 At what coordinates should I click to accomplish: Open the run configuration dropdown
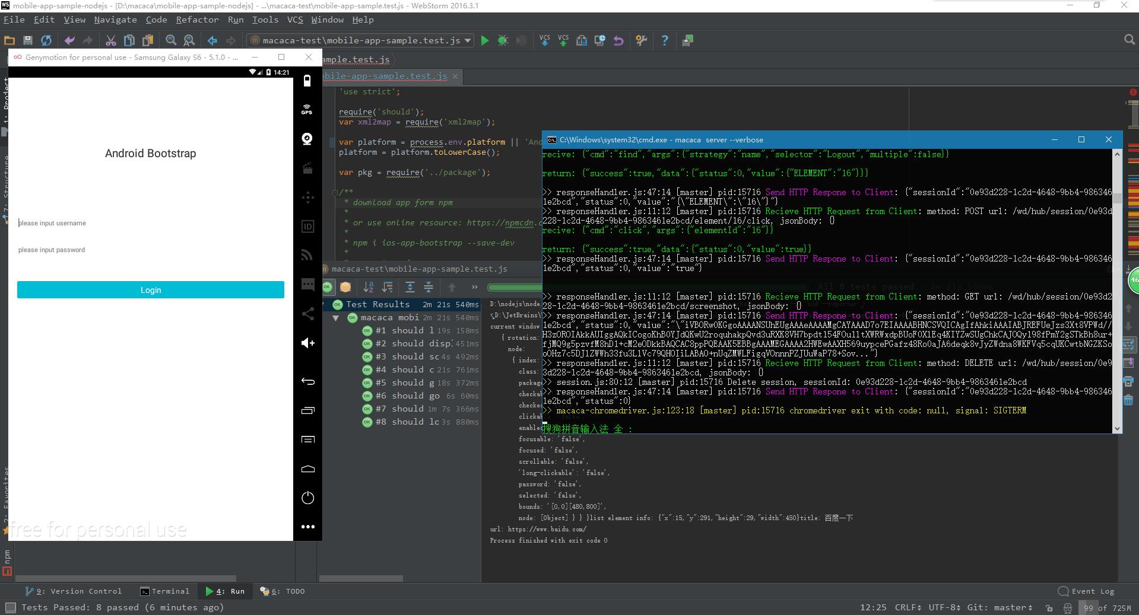[x=361, y=40]
